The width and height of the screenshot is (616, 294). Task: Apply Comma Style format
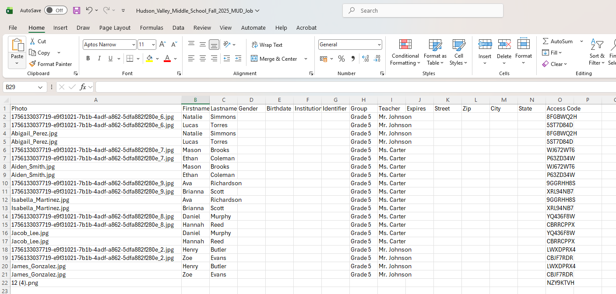[353, 59]
